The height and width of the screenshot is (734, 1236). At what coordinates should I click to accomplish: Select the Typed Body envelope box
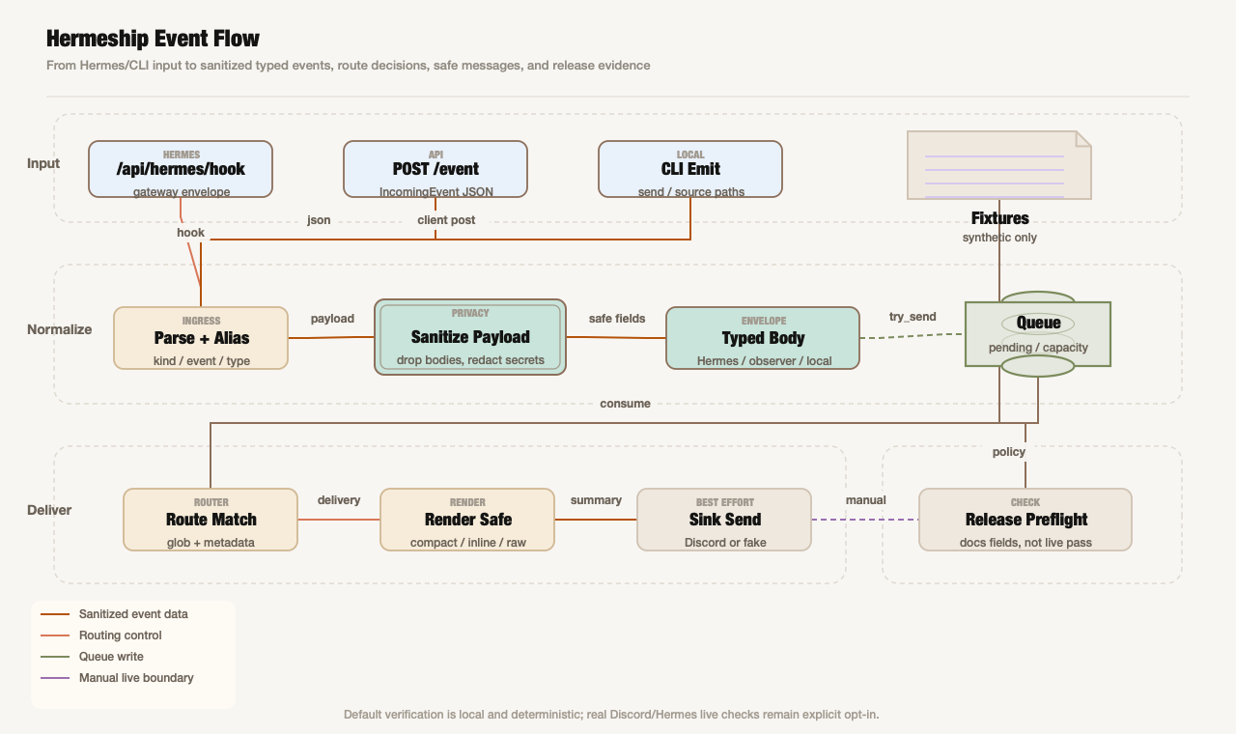(x=763, y=338)
